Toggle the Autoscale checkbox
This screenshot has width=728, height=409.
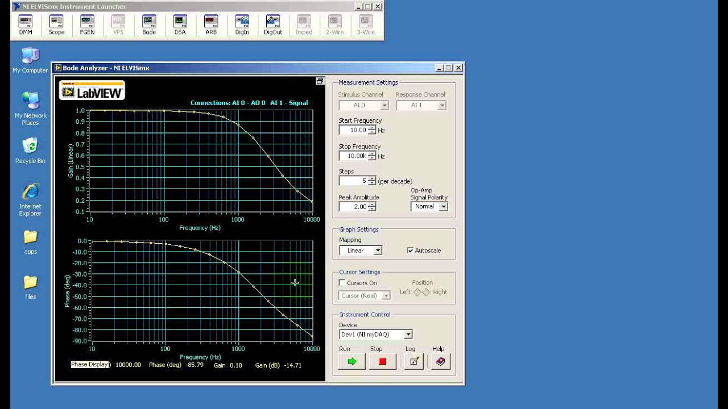(410, 251)
